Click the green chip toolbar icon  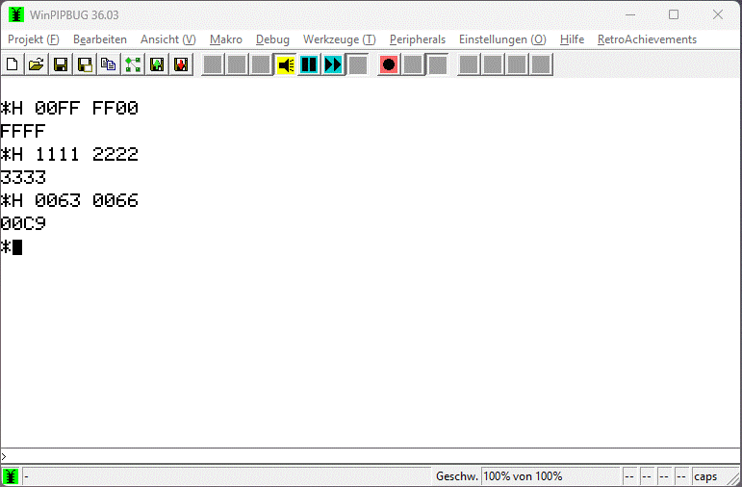156,64
